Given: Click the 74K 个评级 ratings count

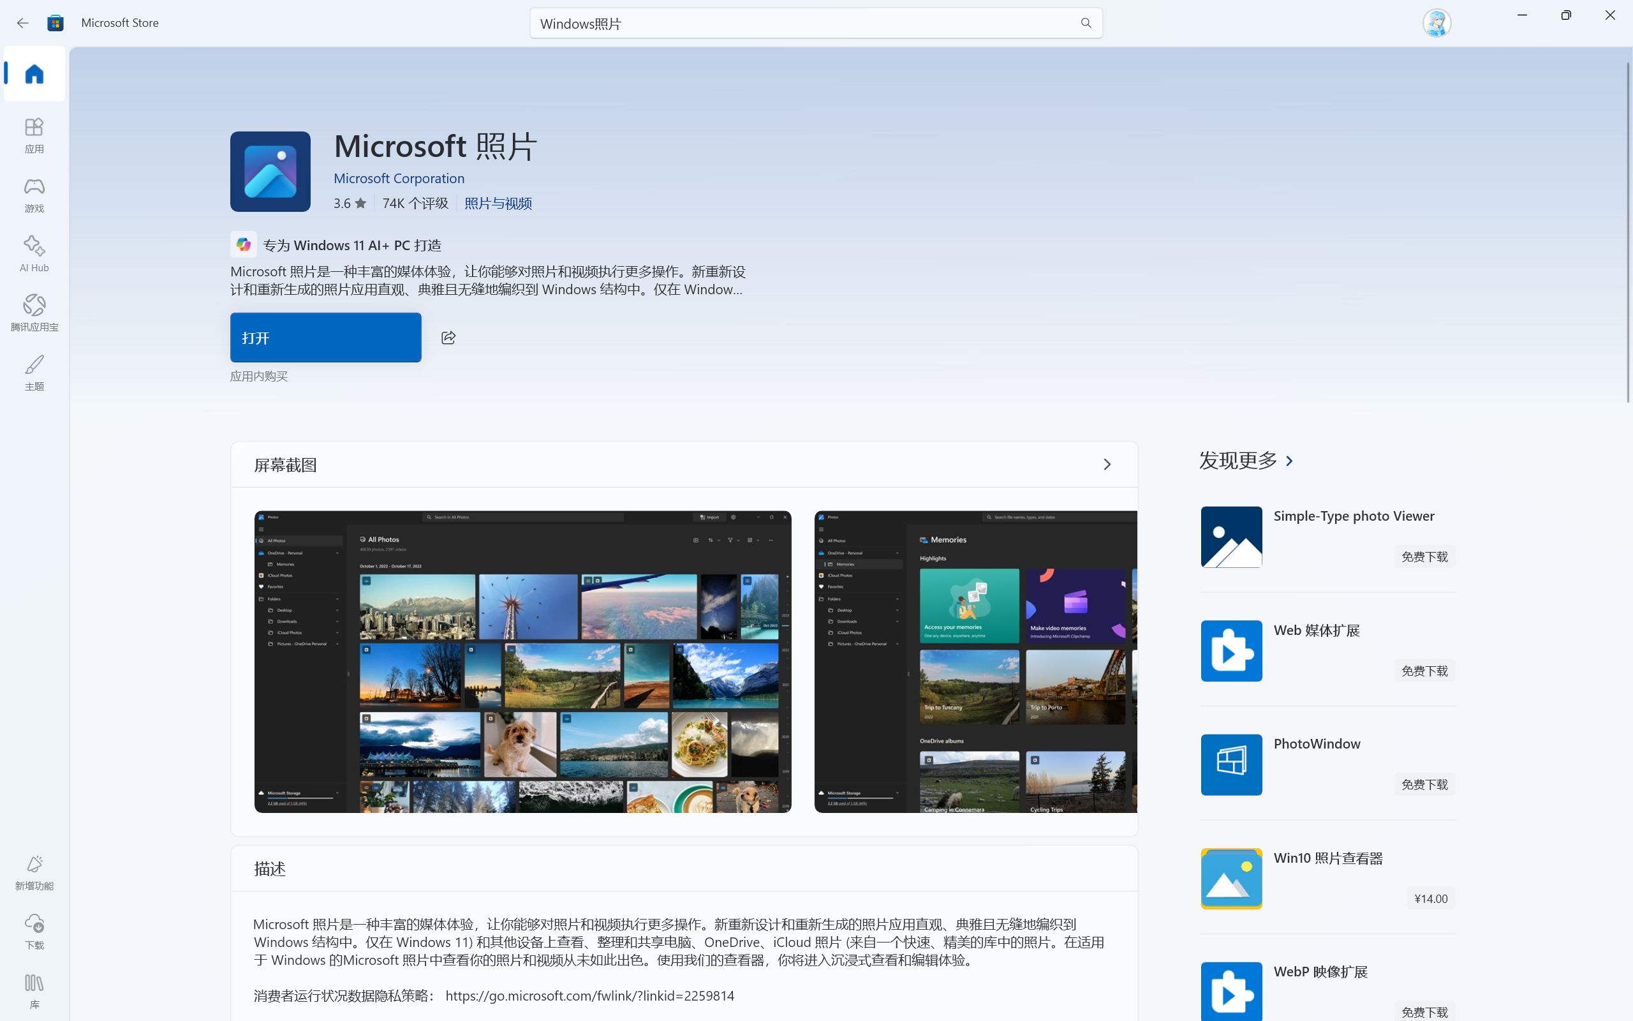Looking at the screenshot, I should [x=415, y=204].
